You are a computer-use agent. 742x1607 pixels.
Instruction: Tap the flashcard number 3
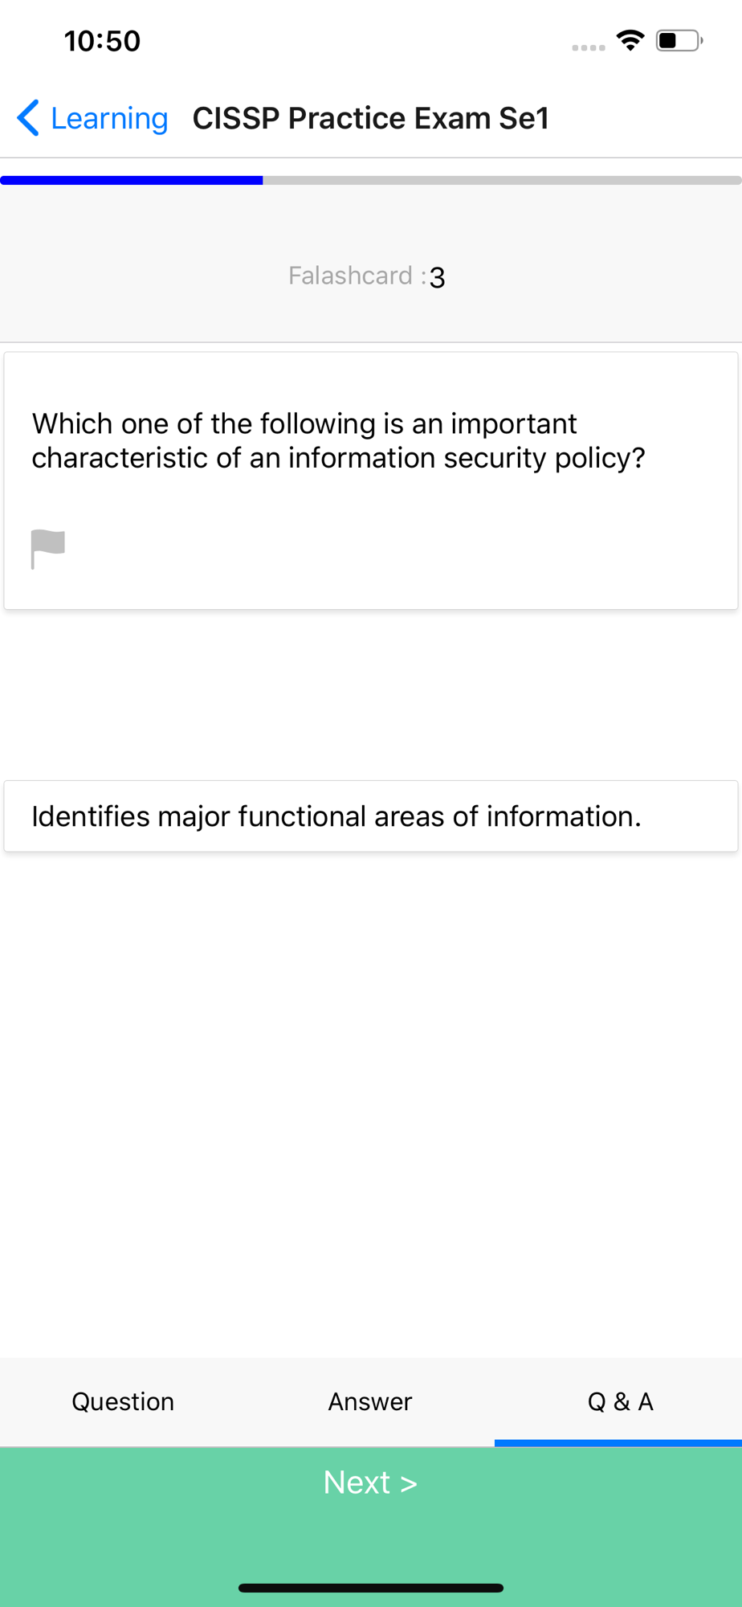click(438, 278)
